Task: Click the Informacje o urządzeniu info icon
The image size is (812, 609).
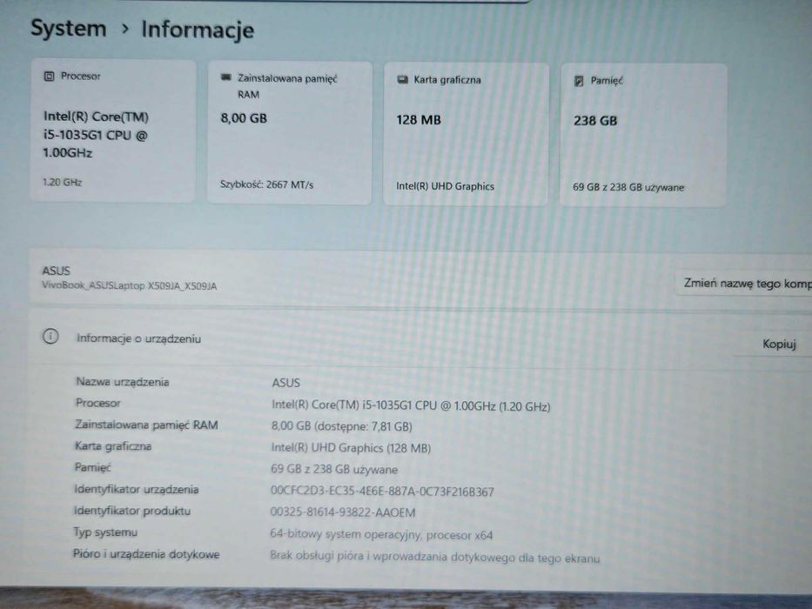Action: click(50, 337)
